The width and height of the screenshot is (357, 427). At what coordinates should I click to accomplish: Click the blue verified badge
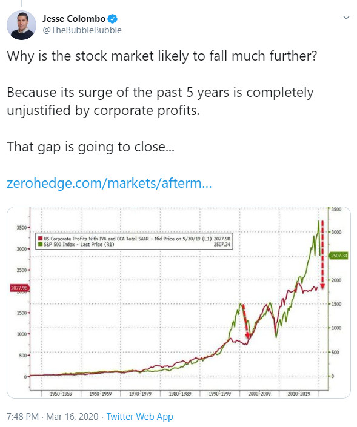tap(113, 19)
